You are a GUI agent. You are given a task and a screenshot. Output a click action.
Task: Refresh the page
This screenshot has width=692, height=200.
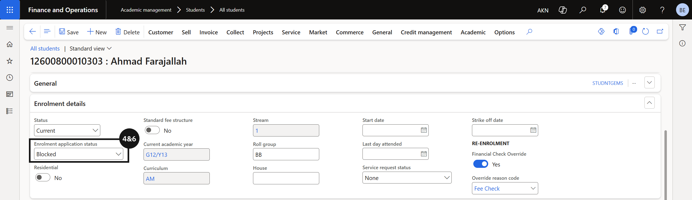pyautogui.click(x=645, y=32)
